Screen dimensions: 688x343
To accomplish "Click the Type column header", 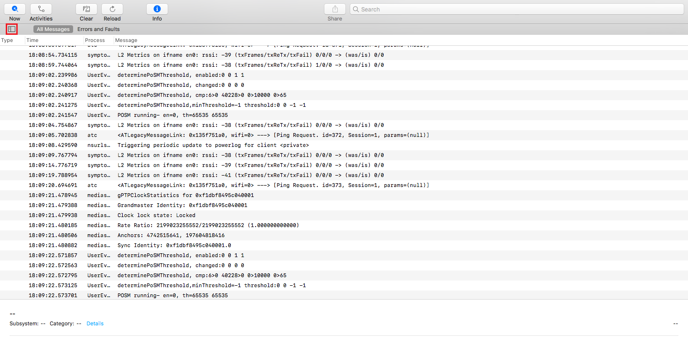I will [x=7, y=40].
